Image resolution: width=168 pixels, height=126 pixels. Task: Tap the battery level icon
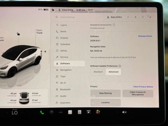(46, 10)
